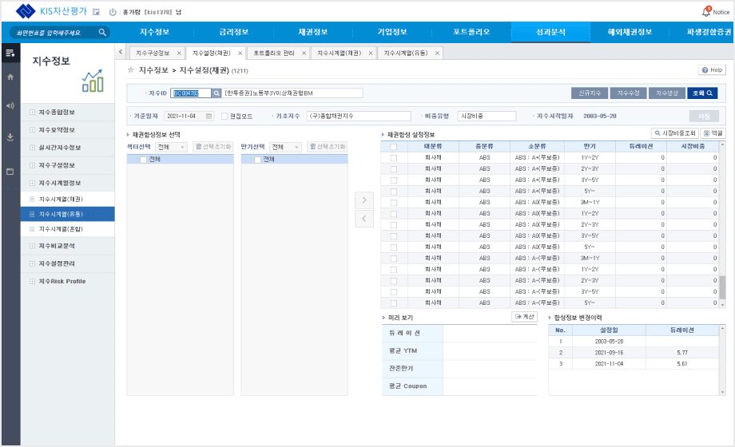Open the 만기선택 dropdown
This screenshot has height=447, width=735.
pos(285,147)
